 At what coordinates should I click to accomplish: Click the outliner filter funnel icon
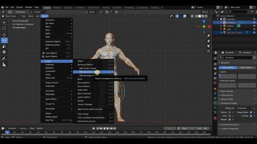(252, 12)
